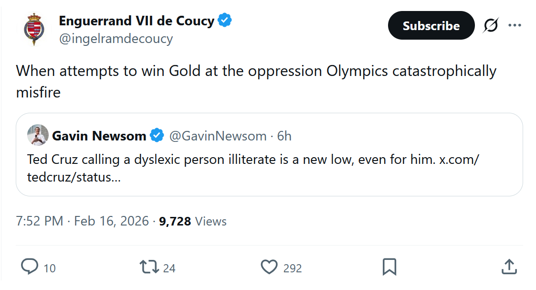Image resolution: width=536 pixels, height=290 pixels.
Task: Open the Enguerrand VII de Coucy display name
Action: [137, 21]
